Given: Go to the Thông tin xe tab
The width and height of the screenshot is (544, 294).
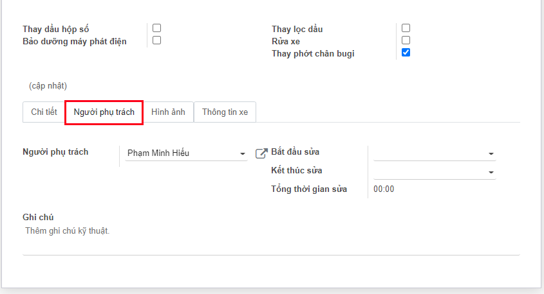Looking at the screenshot, I should (x=225, y=112).
